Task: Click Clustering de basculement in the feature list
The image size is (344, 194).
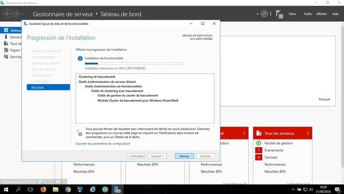Action: tap(97, 77)
